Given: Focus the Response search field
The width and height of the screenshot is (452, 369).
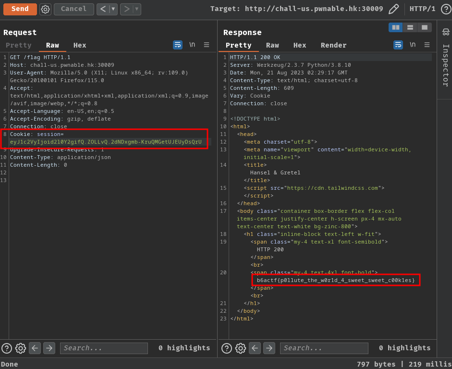Looking at the screenshot, I should point(324,348).
